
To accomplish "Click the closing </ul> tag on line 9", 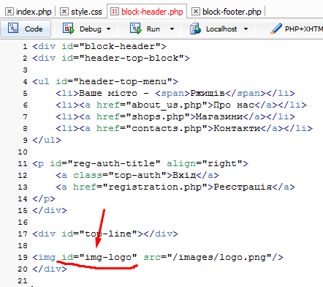I will 47,140.
